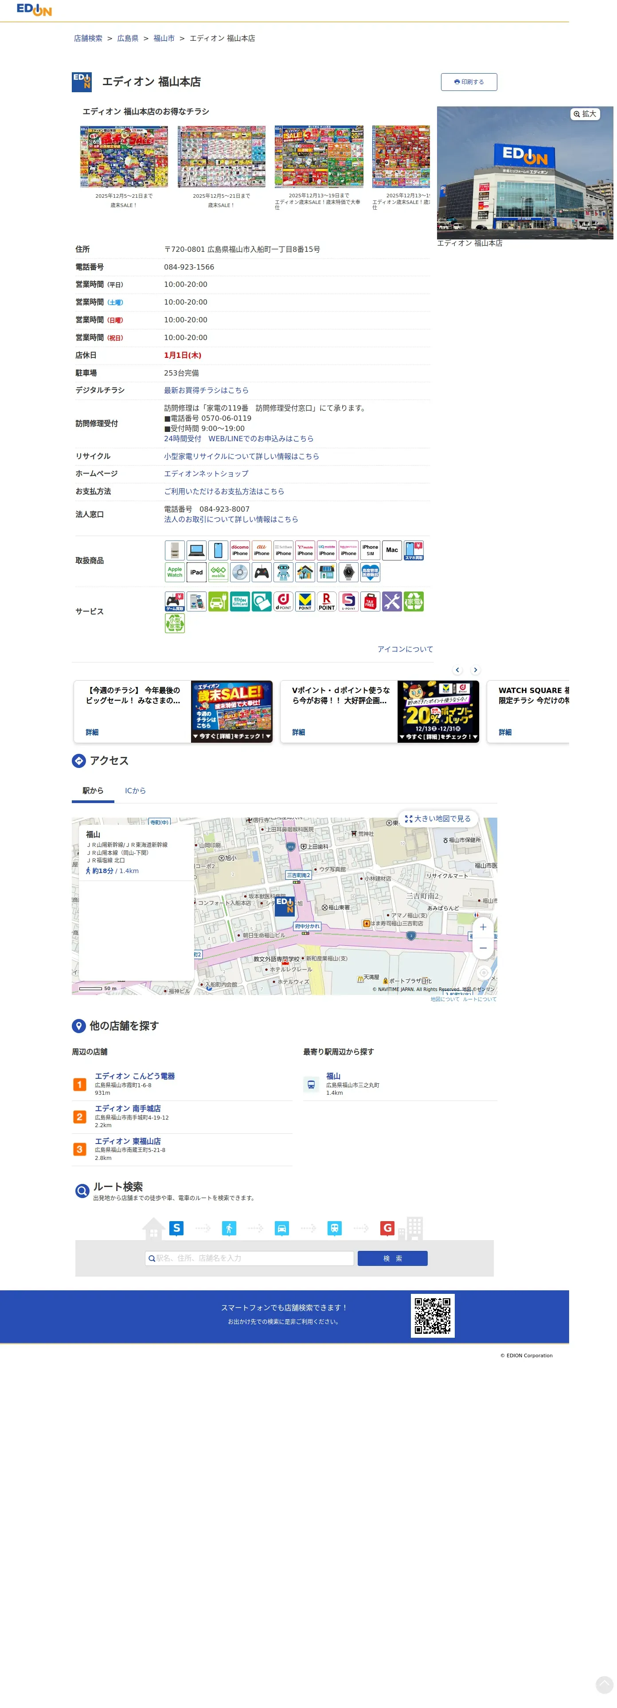Image resolution: width=617 pixels, height=1708 pixels.
Task: Click the iPhone SIM icon
Action: click(x=371, y=550)
